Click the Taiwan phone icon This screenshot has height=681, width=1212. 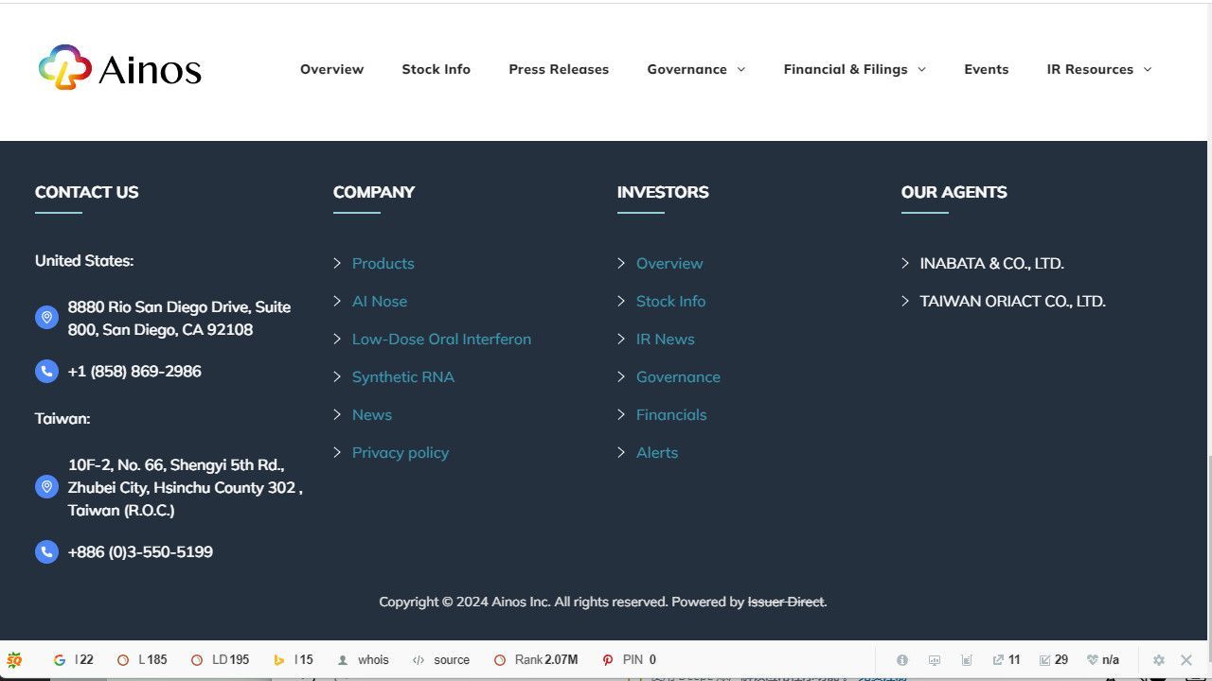pos(46,551)
